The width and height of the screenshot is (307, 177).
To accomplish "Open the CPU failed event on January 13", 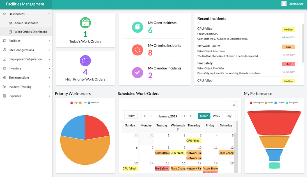I will pyautogui.click(x=130, y=168).
